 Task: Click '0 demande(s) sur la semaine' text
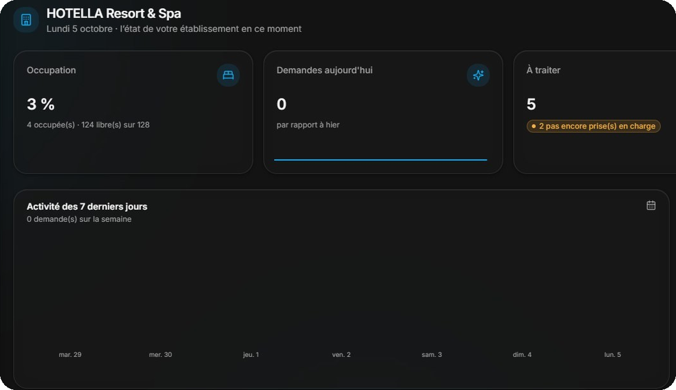pos(79,220)
